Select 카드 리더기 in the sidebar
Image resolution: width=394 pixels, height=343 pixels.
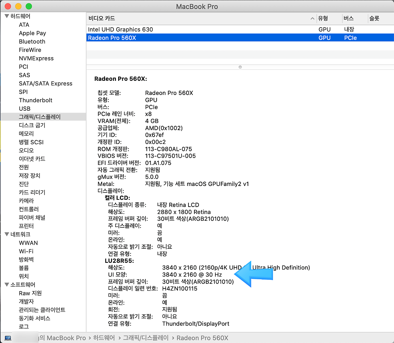tap(32, 192)
